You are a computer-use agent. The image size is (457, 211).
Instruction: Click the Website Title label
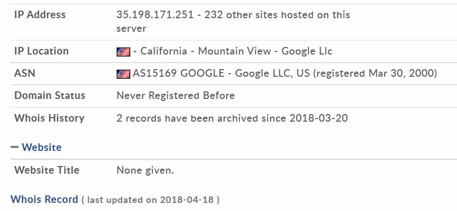click(x=46, y=170)
